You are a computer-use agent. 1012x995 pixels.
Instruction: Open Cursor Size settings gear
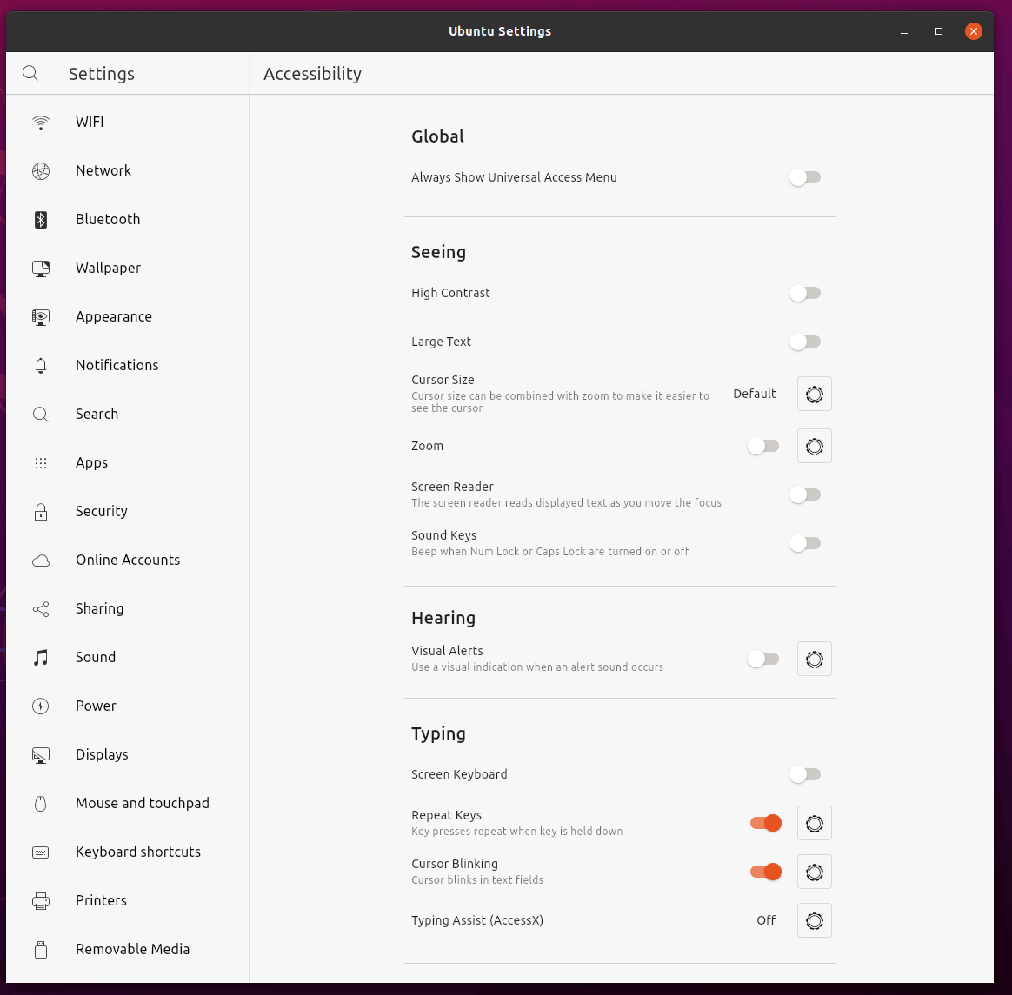[x=814, y=394]
